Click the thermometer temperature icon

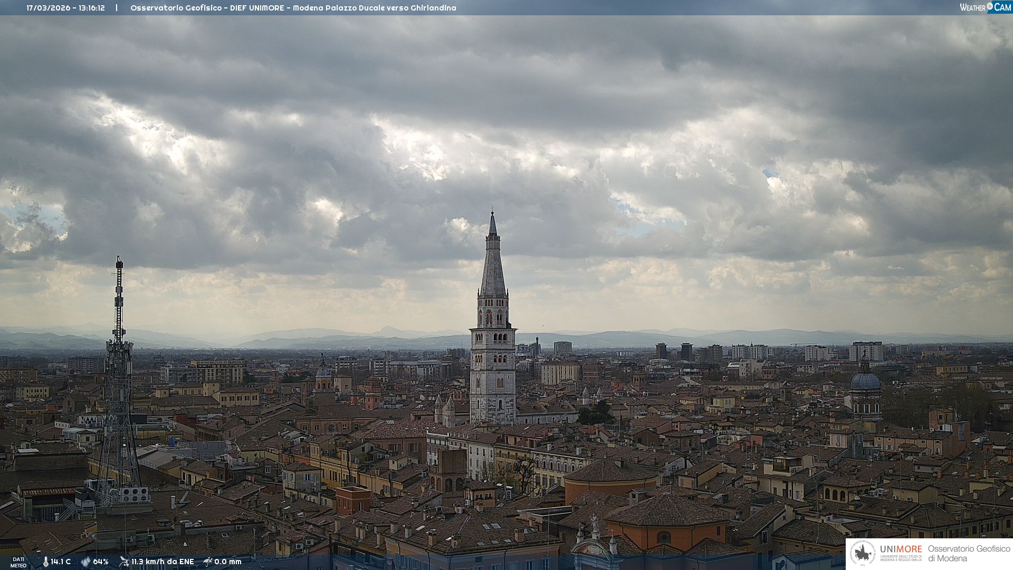click(x=45, y=562)
